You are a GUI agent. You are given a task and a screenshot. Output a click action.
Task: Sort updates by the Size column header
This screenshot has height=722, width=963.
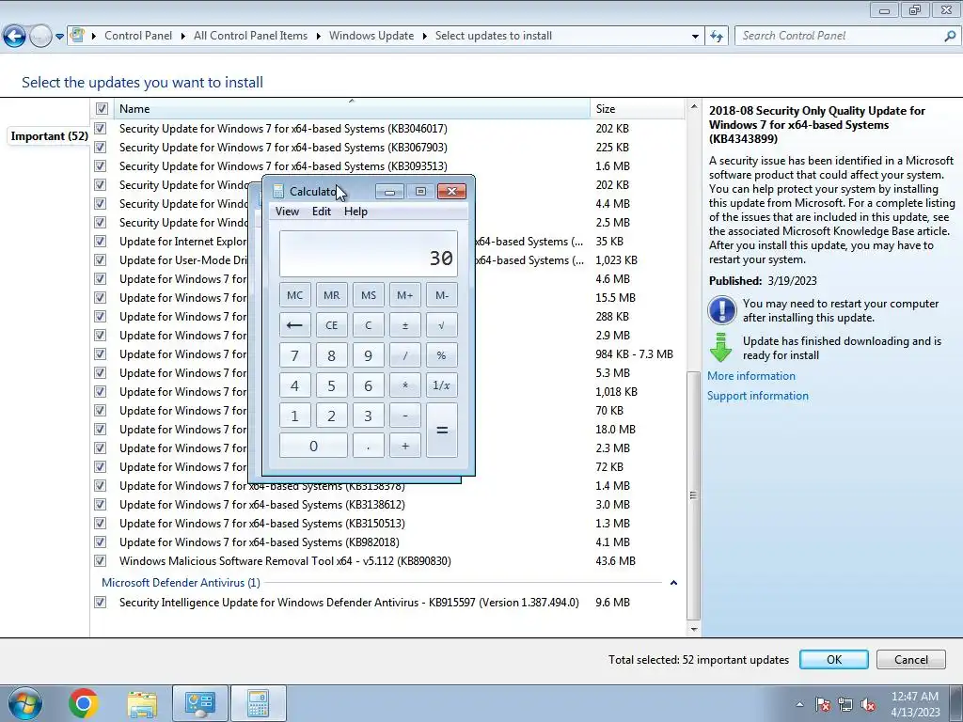point(637,109)
